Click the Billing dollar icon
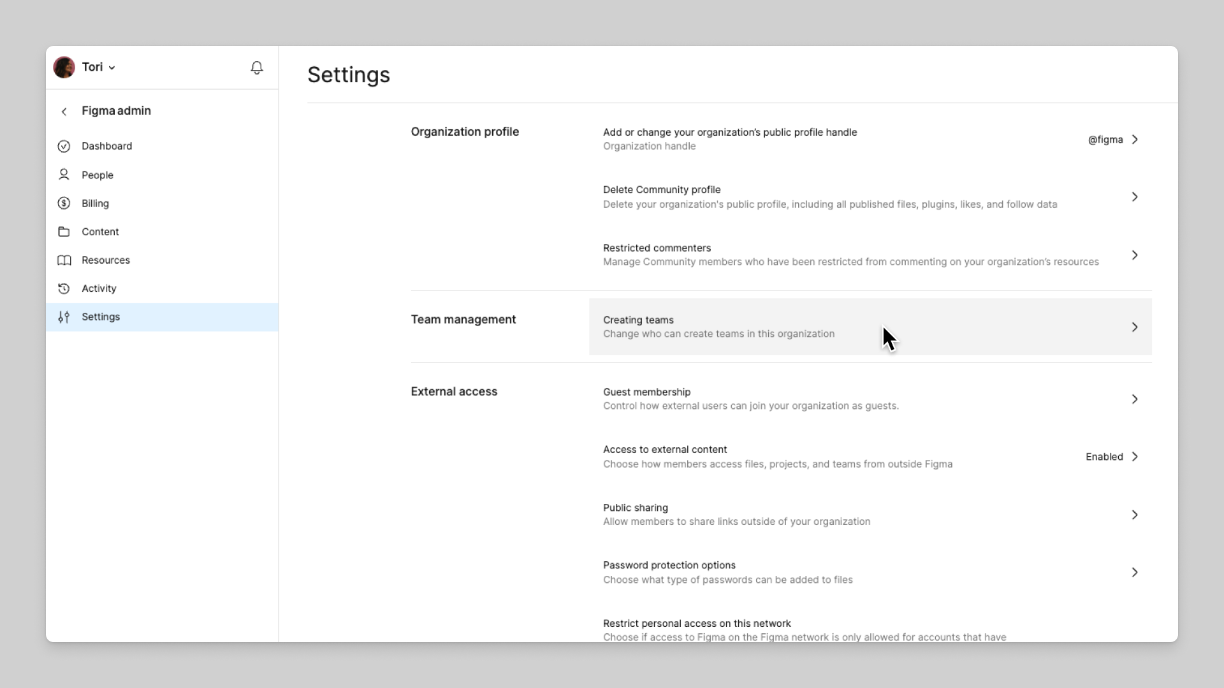The height and width of the screenshot is (688, 1224). coord(64,203)
